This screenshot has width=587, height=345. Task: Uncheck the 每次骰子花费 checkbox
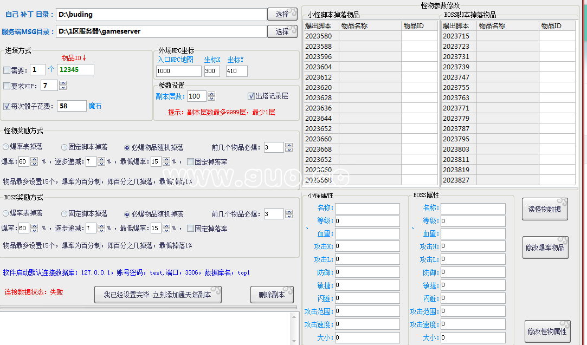pos(7,106)
